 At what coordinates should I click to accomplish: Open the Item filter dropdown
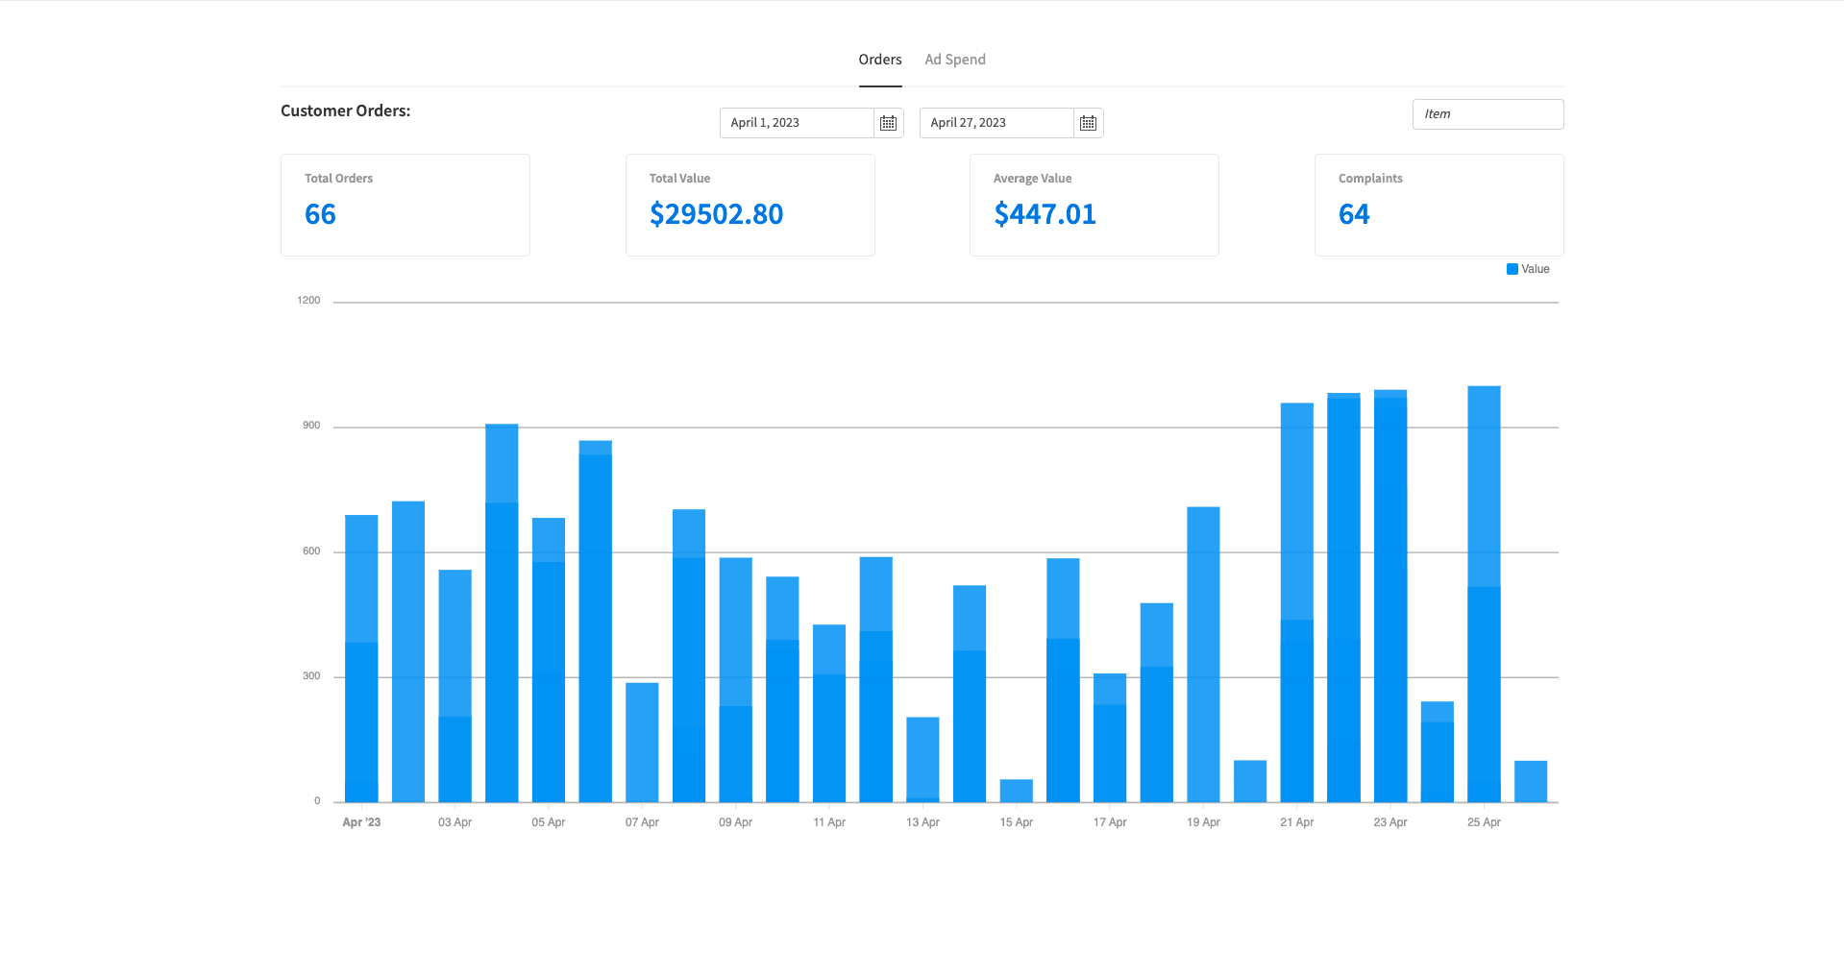pos(1487,114)
